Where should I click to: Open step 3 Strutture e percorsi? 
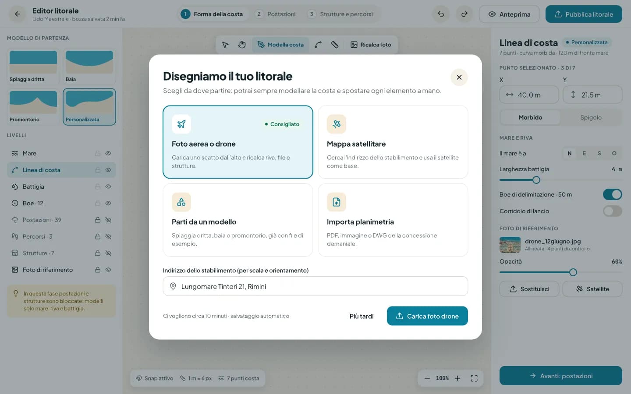[341, 14]
